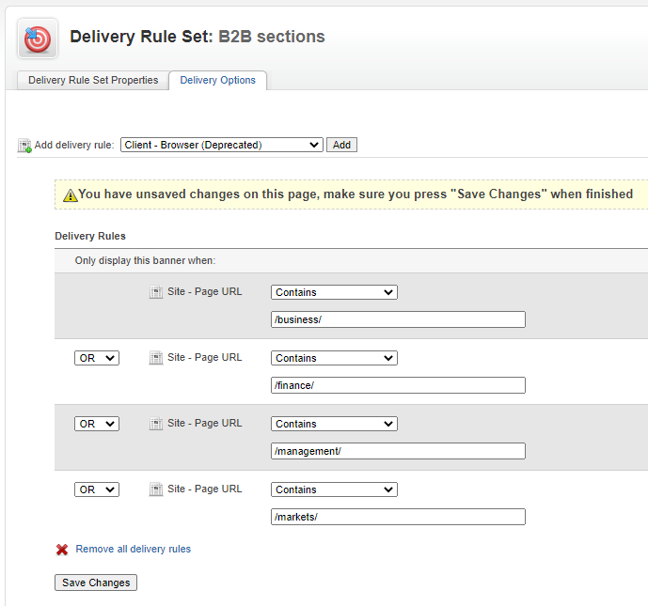The width and height of the screenshot is (648, 606).
Task: Click the warning triangle icon
Action: pyautogui.click(x=70, y=194)
